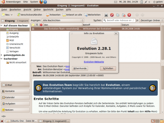Open the Alle Nachrichten filter dropdown
This screenshot has width=164, height=123.
(63, 20)
